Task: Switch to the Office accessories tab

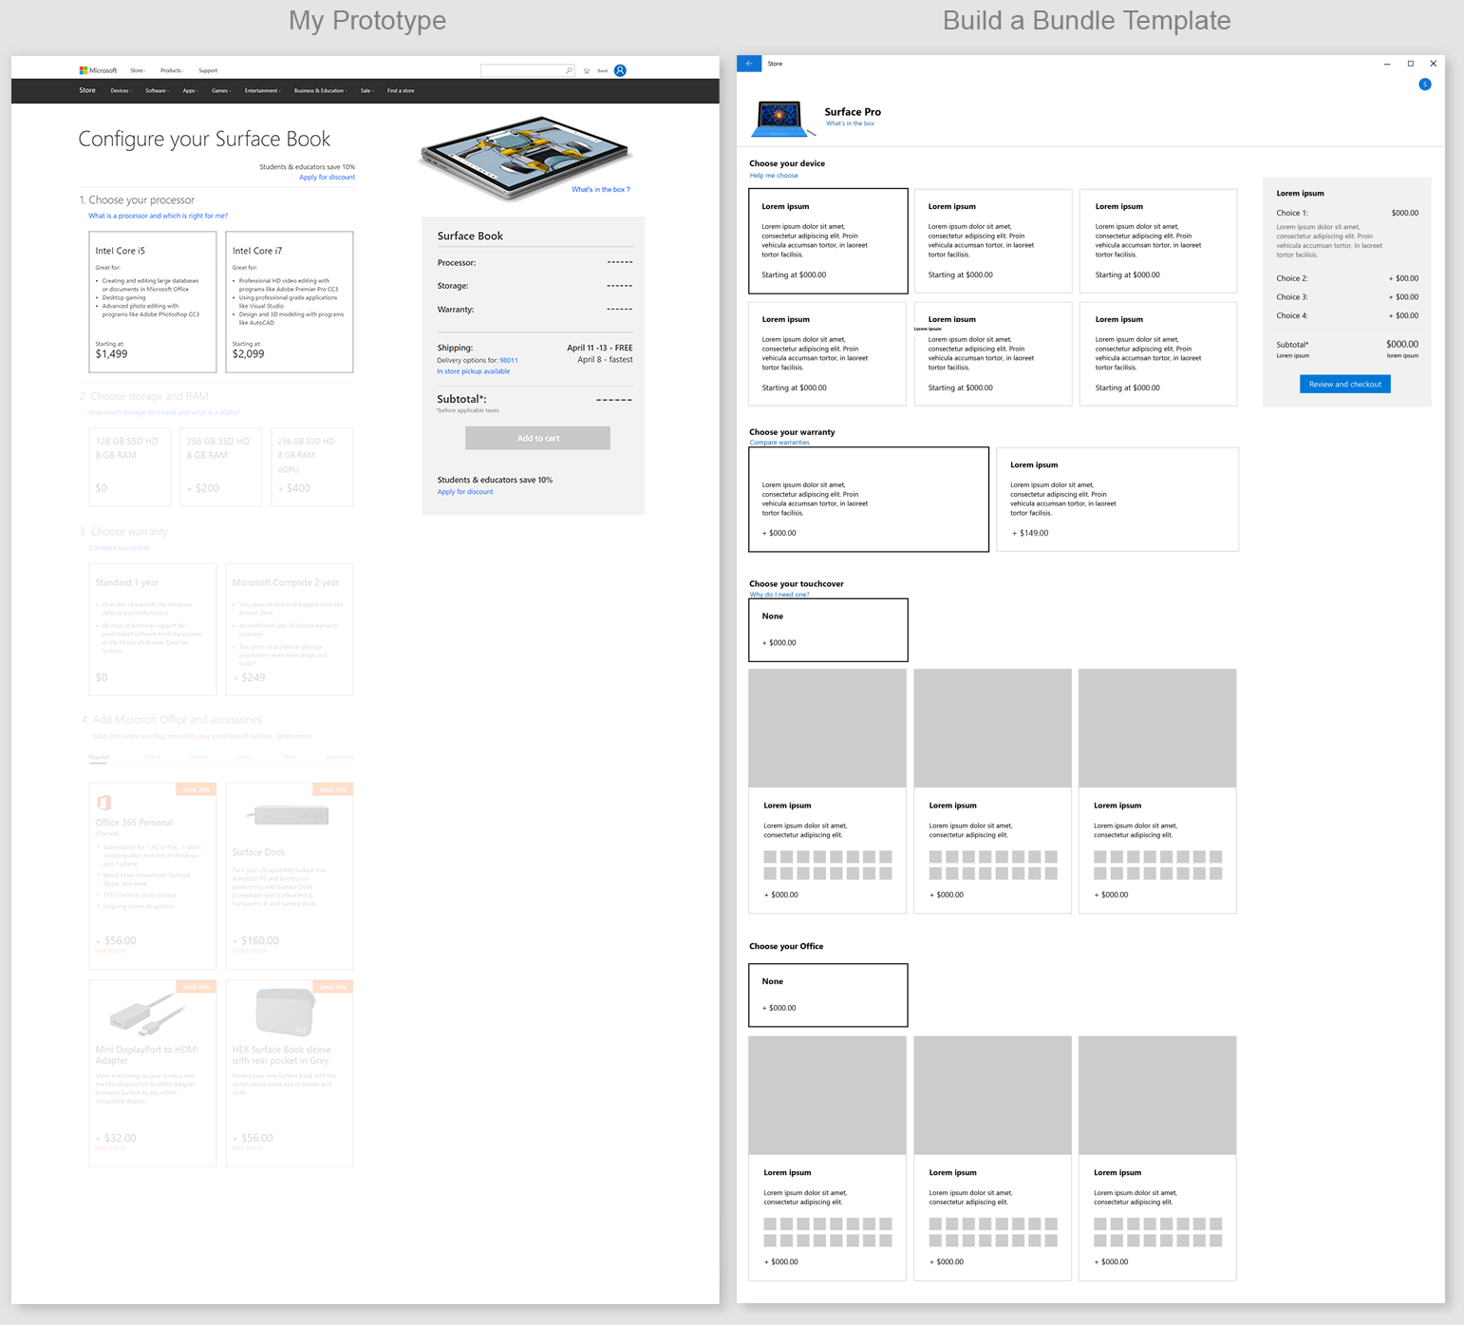Action: [152, 757]
